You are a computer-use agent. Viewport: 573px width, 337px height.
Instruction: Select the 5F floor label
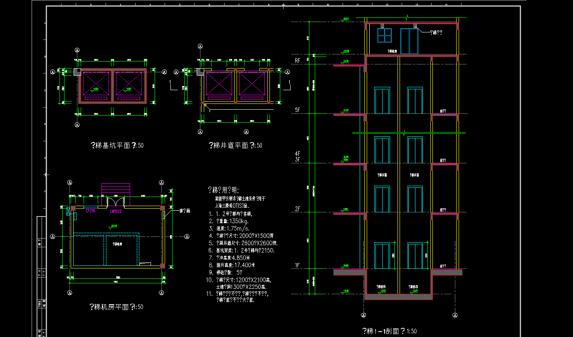(297, 110)
